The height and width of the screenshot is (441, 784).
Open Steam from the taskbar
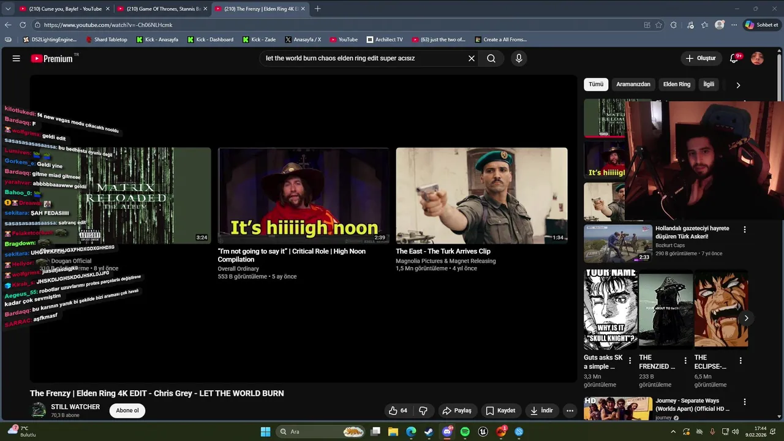pos(429,432)
